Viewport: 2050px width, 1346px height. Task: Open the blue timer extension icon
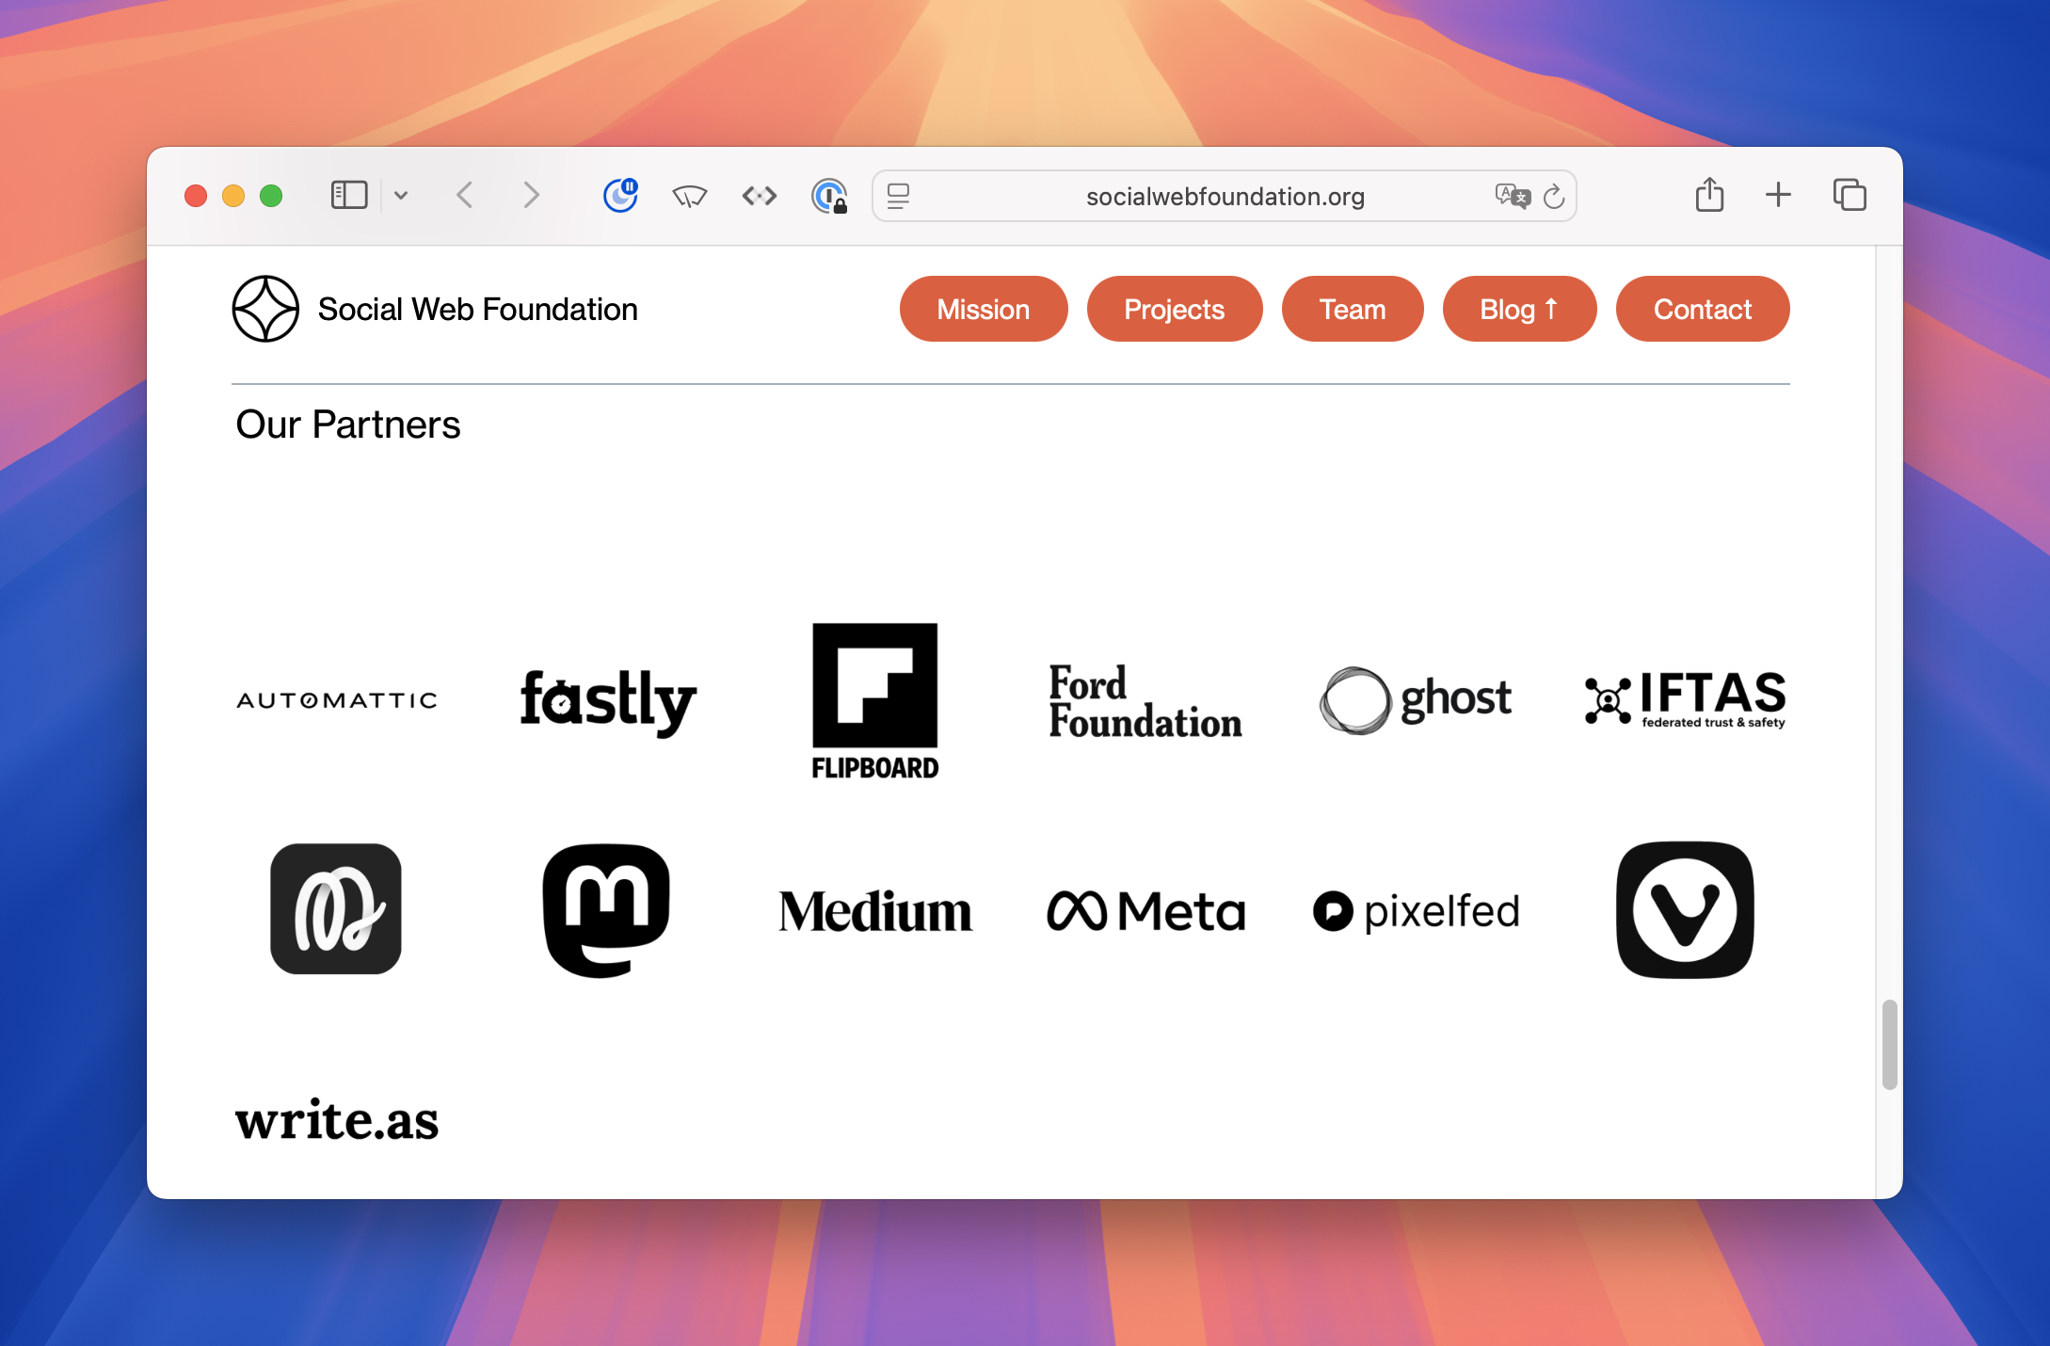[x=620, y=196]
